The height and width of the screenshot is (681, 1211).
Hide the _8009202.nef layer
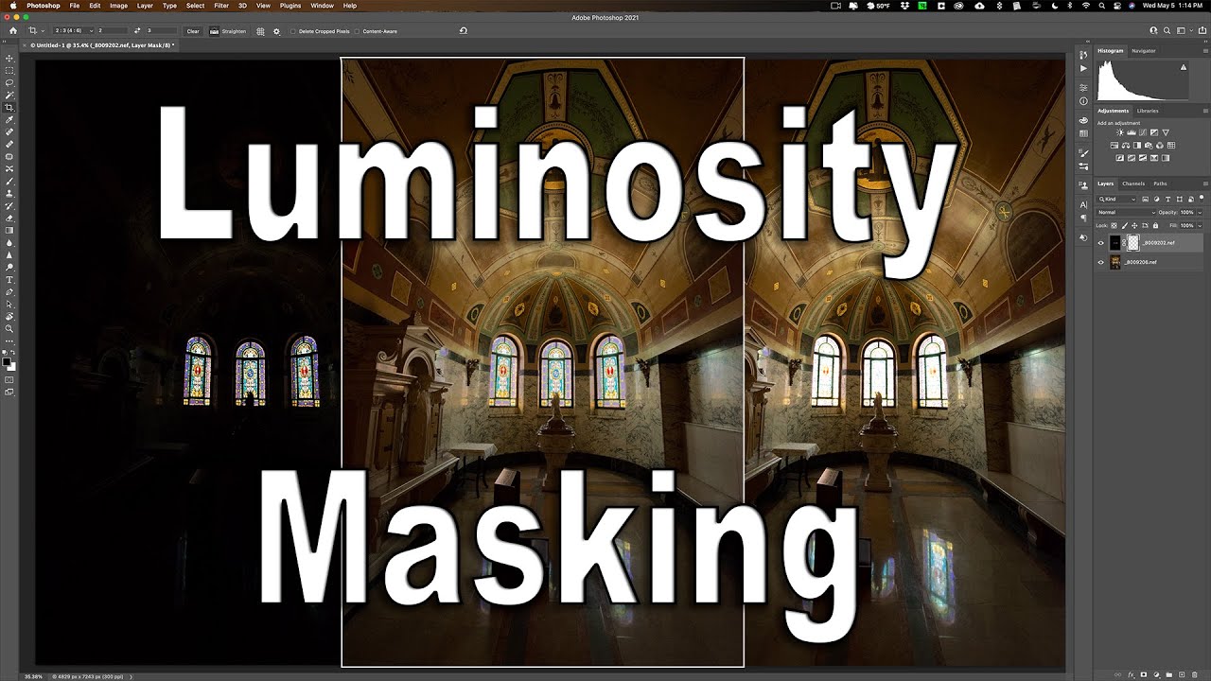pos(1101,243)
